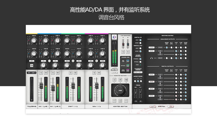The width and height of the screenshot is (217, 124).
Task: Open the Talkback Assign MIC/LINE 2 dropdown
Action: 138,72
